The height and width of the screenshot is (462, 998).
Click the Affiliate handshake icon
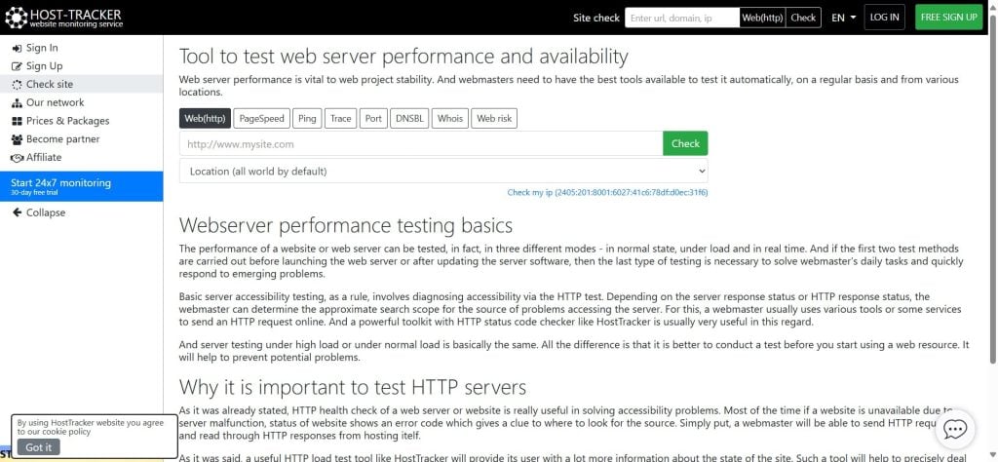point(17,158)
